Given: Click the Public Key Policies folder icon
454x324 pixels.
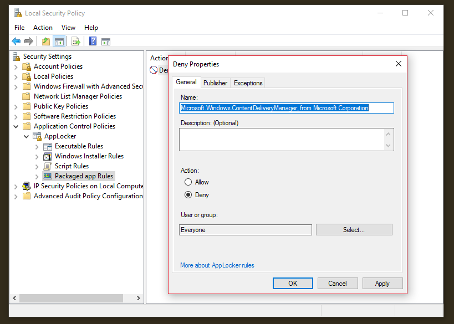Looking at the screenshot, I should click(27, 106).
